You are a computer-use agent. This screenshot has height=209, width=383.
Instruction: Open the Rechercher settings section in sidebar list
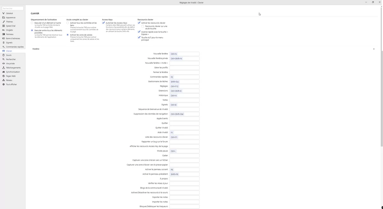pyautogui.click(x=13, y=59)
